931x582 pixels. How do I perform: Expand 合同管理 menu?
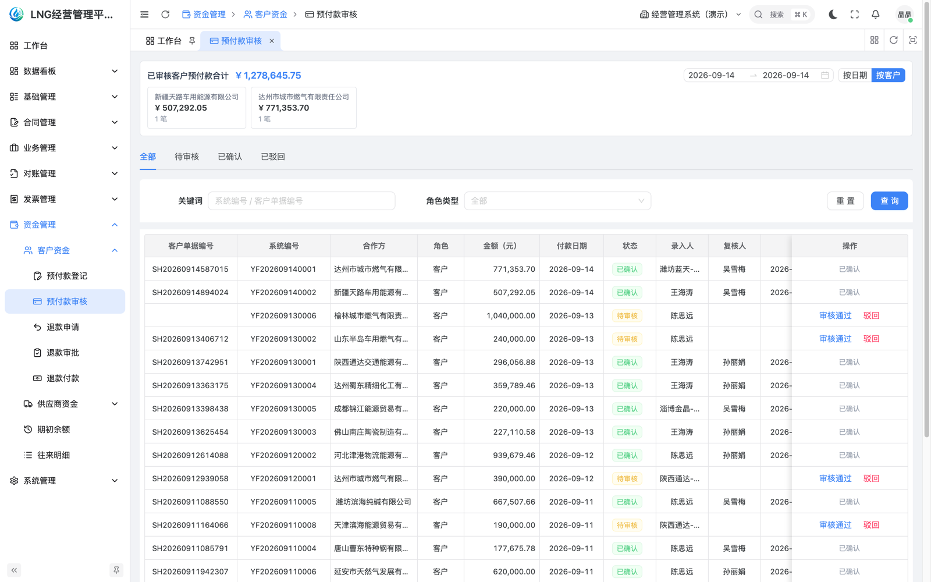tap(65, 122)
